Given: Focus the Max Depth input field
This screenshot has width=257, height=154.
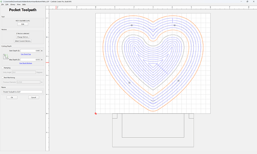Looking at the screenshot, I should click(30, 60).
